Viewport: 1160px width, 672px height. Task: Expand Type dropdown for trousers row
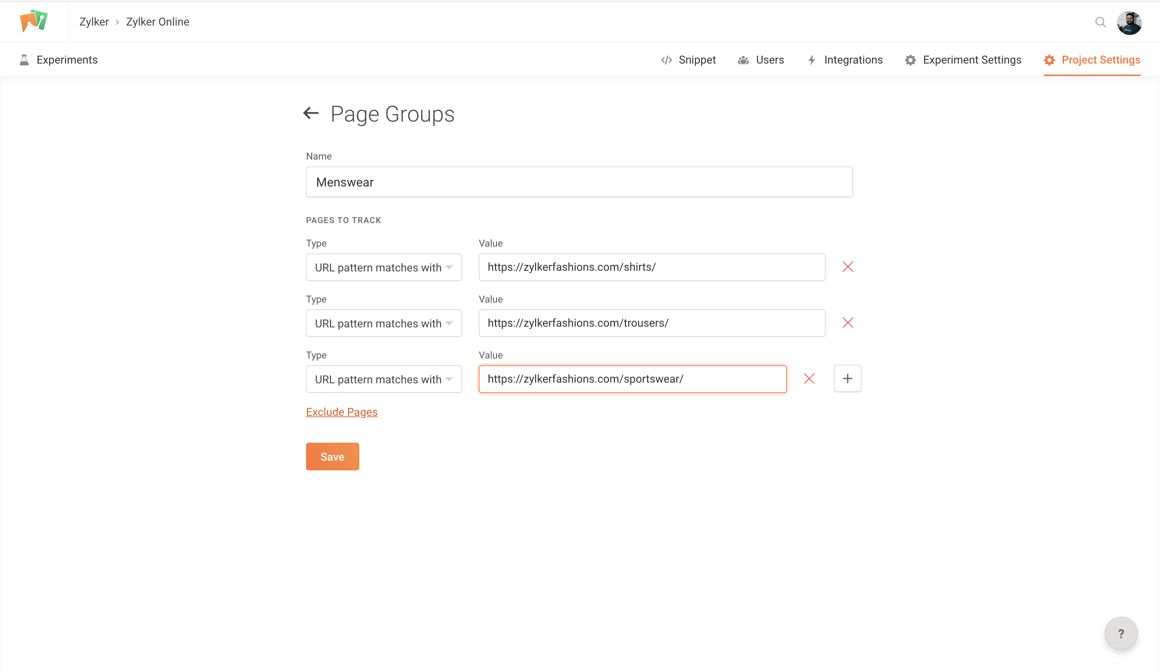pos(383,323)
